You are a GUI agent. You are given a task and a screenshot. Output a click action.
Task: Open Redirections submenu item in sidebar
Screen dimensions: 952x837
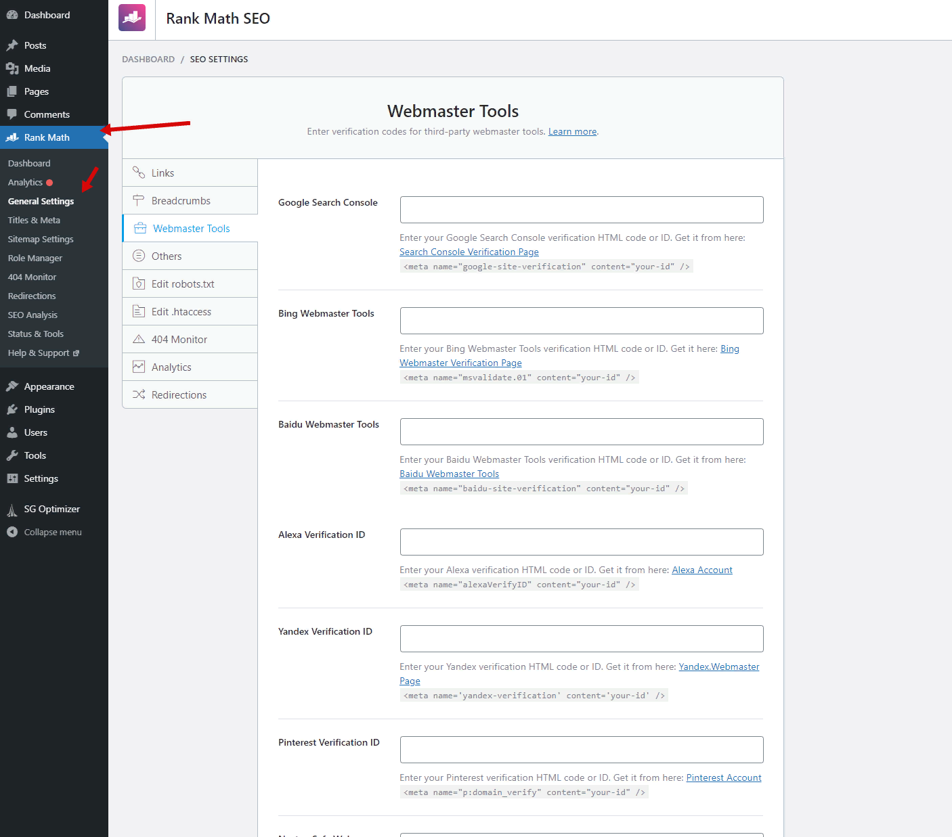[x=32, y=296]
